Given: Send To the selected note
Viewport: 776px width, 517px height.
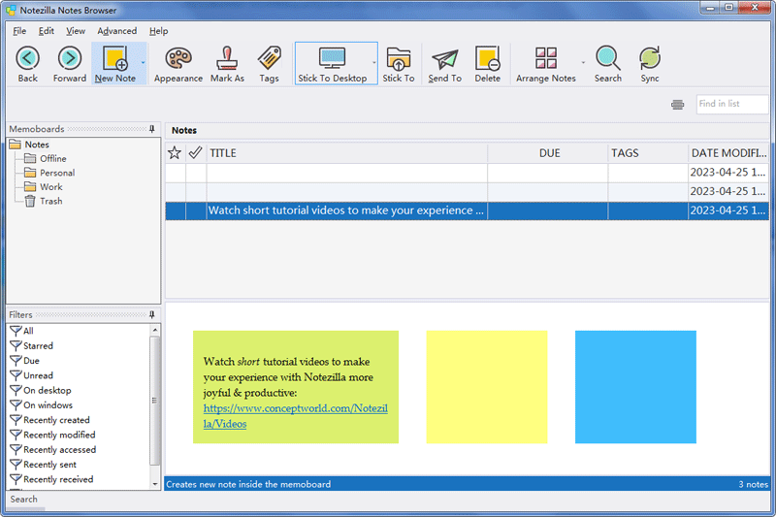Looking at the screenshot, I should coord(444,64).
